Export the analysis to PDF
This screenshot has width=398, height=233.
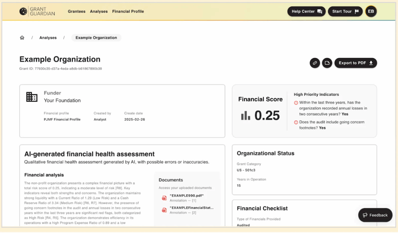(356, 63)
